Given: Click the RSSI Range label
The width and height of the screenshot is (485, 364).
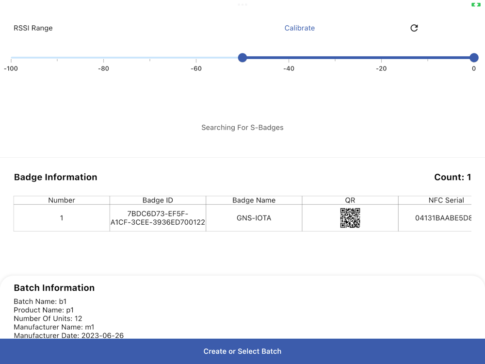Looking at the screenshot, I should pos(33,28).
